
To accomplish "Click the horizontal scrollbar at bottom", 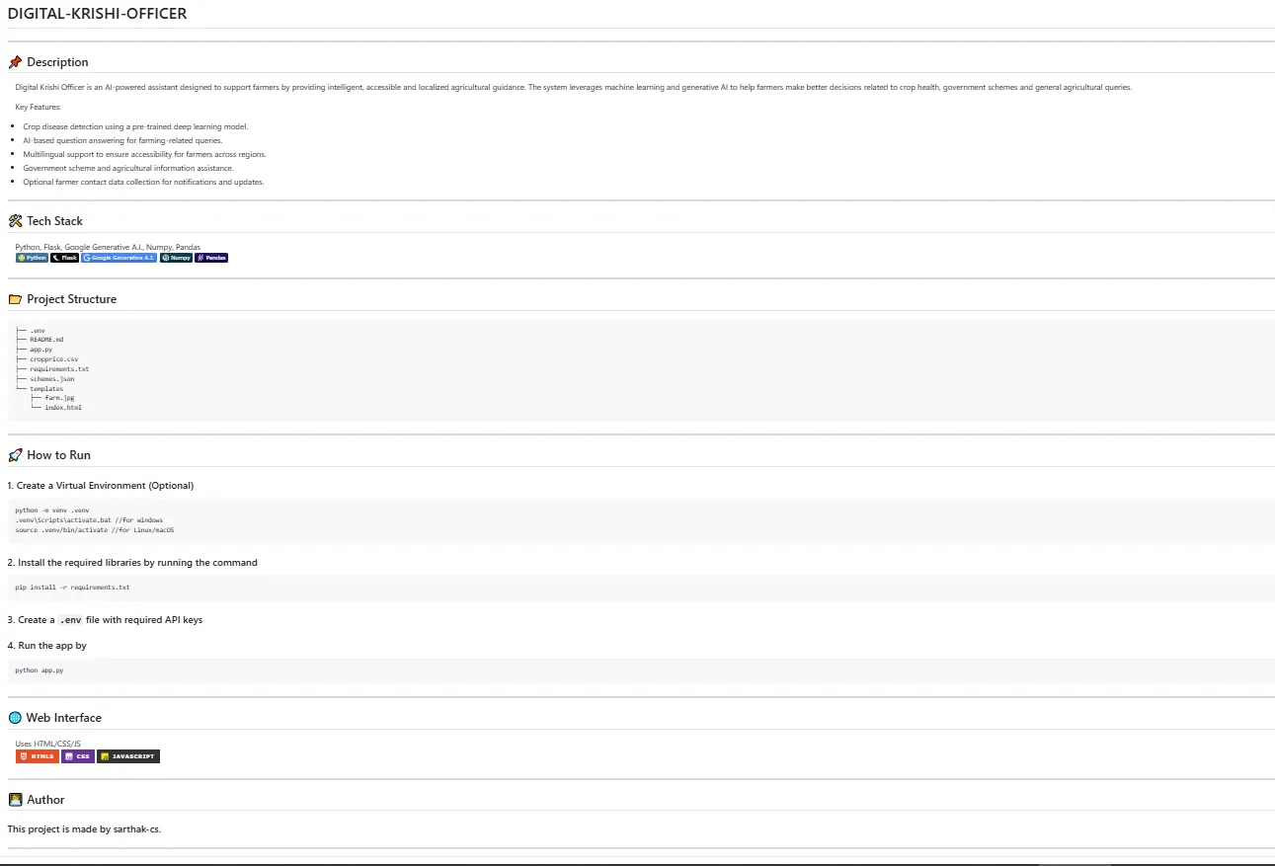I will tap(637, 860).
